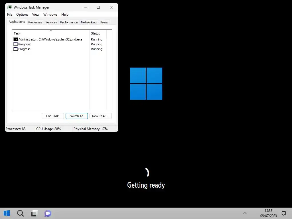Expand the hidden tray icons chevron

click(245, 213)
